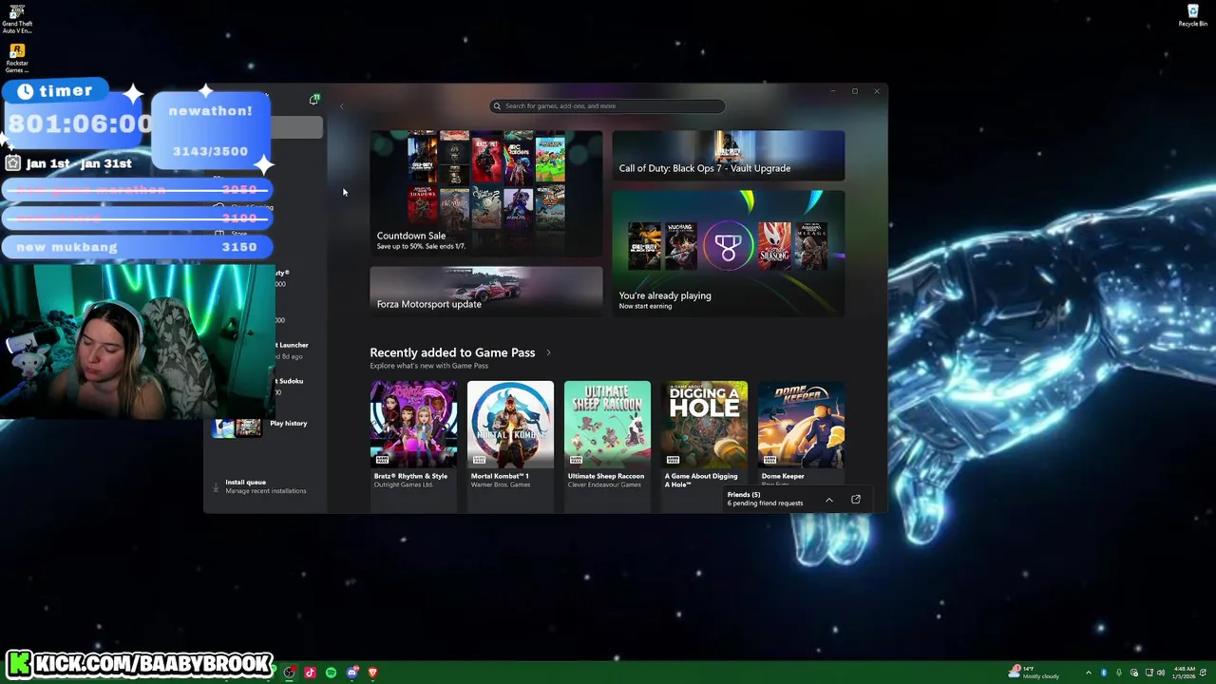Open the weather widget showing Mostly cloudy
This screenshot has width=1216, height=684.
tap(1035, 673)
